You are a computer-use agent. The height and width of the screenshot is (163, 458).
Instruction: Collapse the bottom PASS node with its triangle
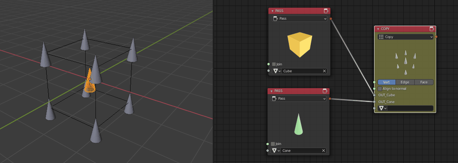pos(271,91)
